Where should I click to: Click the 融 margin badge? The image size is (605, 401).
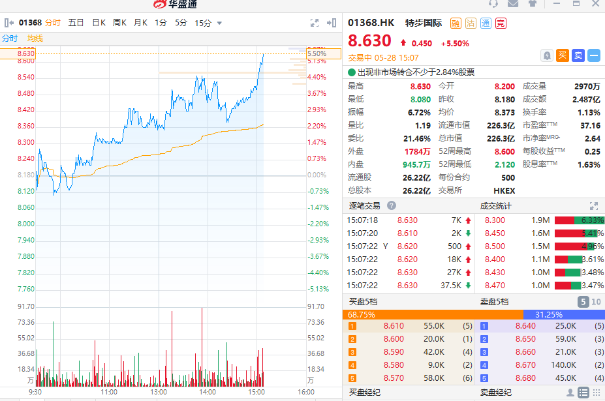(x=456, y=23)
